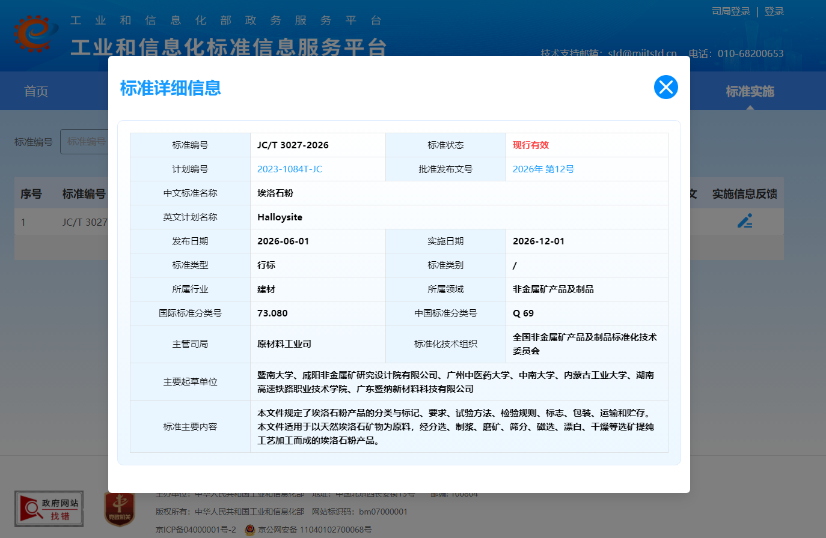
Task: Click the 工业和信息化标准信息服务平台 title
Action: click(228, 47)
